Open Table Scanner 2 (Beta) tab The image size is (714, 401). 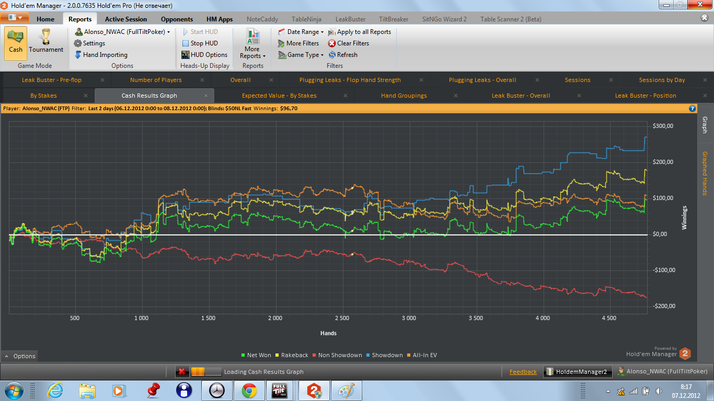coord(511,19)
